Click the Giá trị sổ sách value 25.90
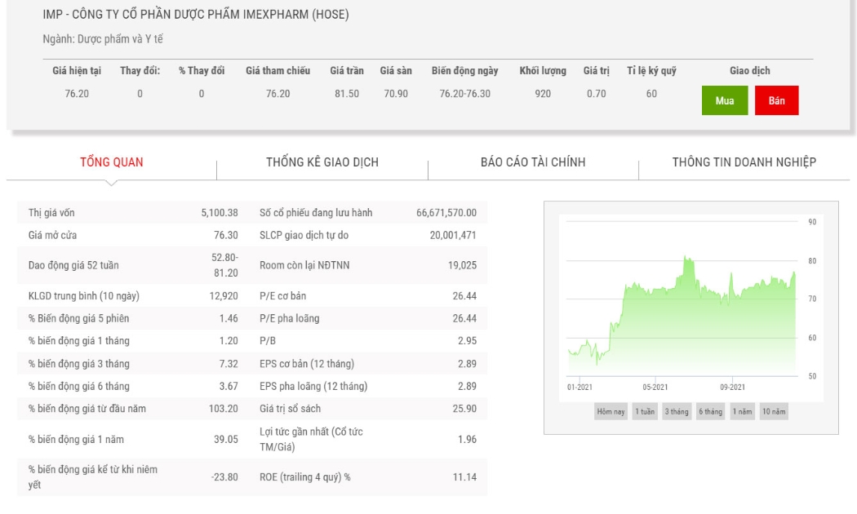 pos(464,408)
